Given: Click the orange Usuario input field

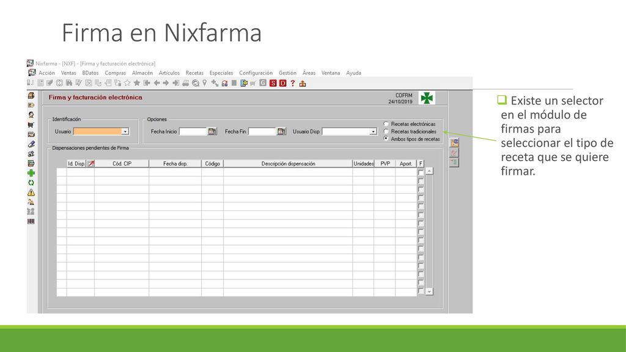Looking at the screenshot, I should coord(97,131).
